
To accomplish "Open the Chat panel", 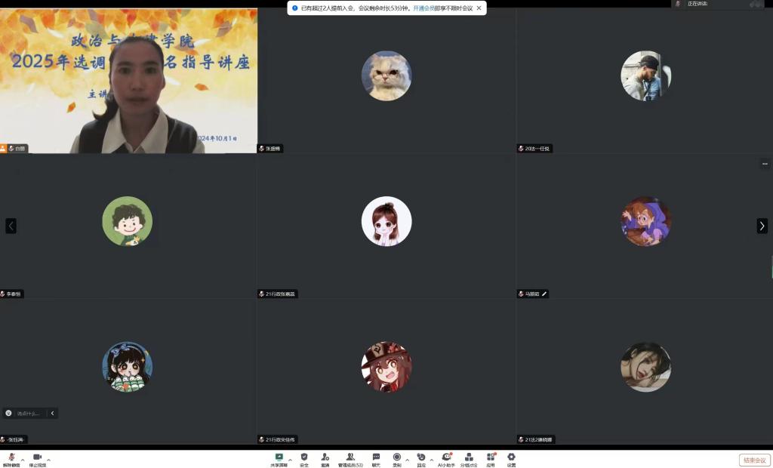I will pos(376,457).
